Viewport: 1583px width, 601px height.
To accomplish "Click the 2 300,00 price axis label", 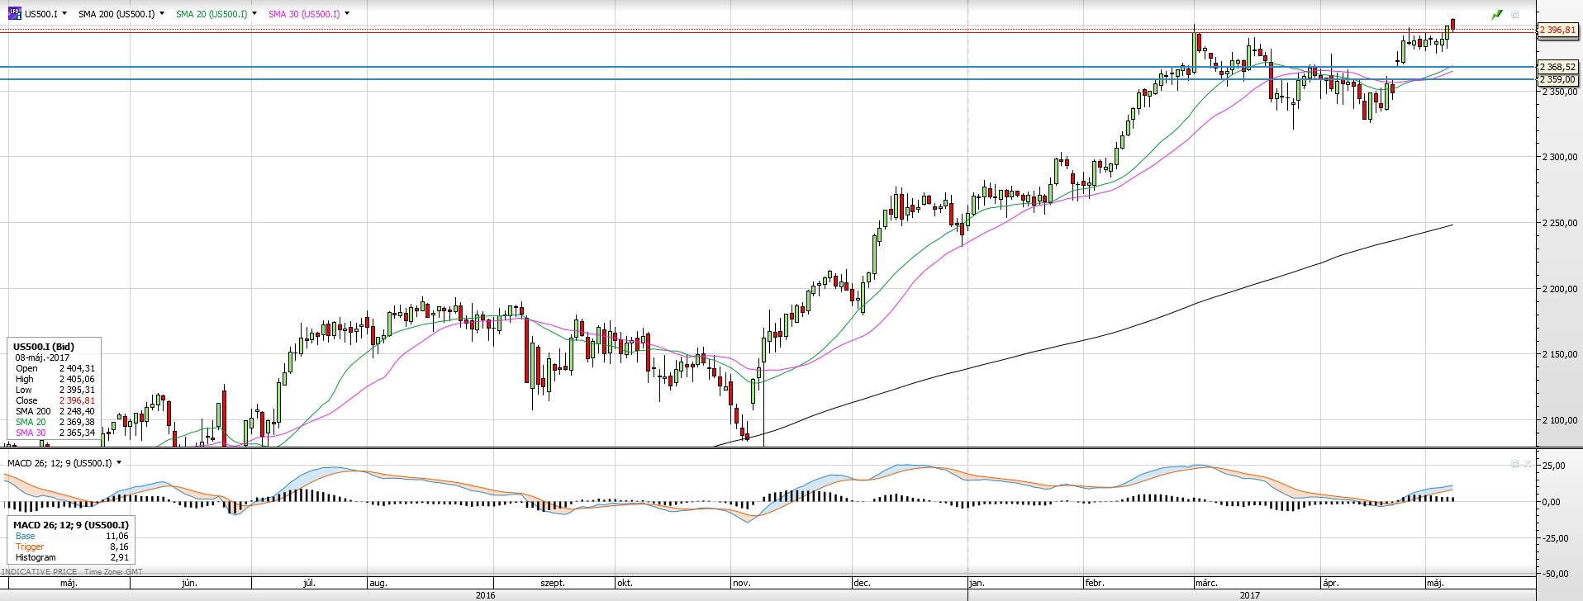I will pos(1560,157).
